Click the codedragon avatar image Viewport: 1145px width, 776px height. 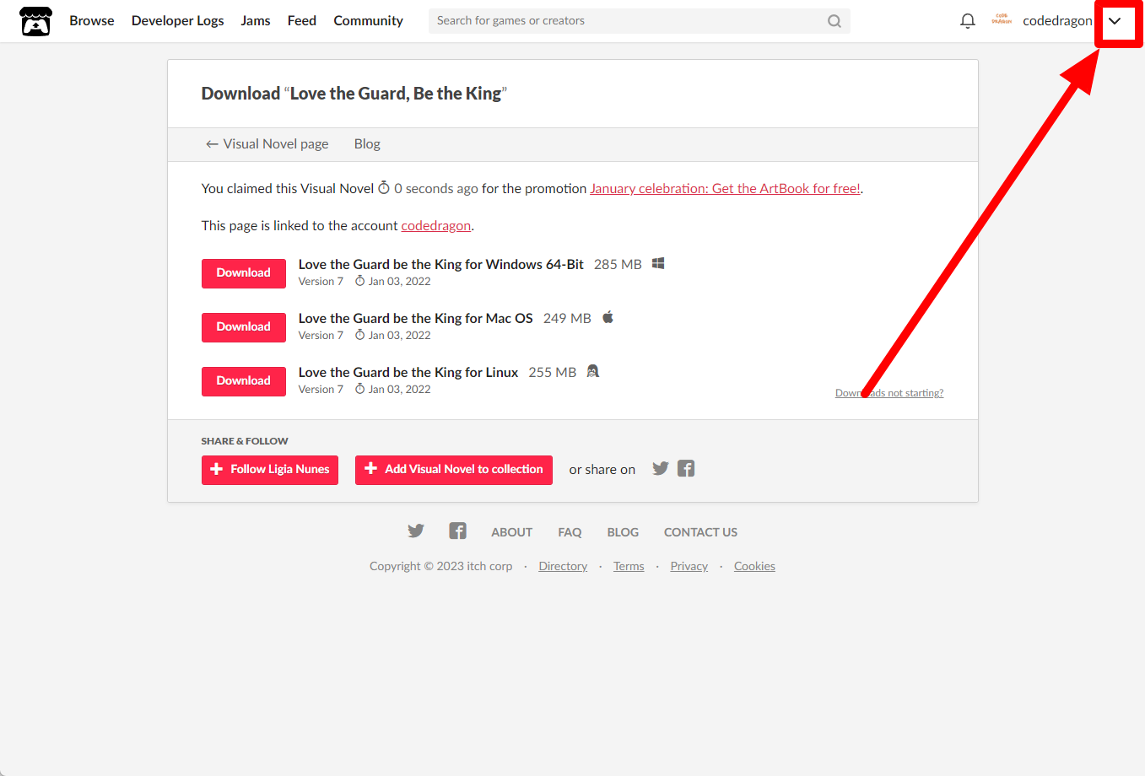coord(1002,20)
